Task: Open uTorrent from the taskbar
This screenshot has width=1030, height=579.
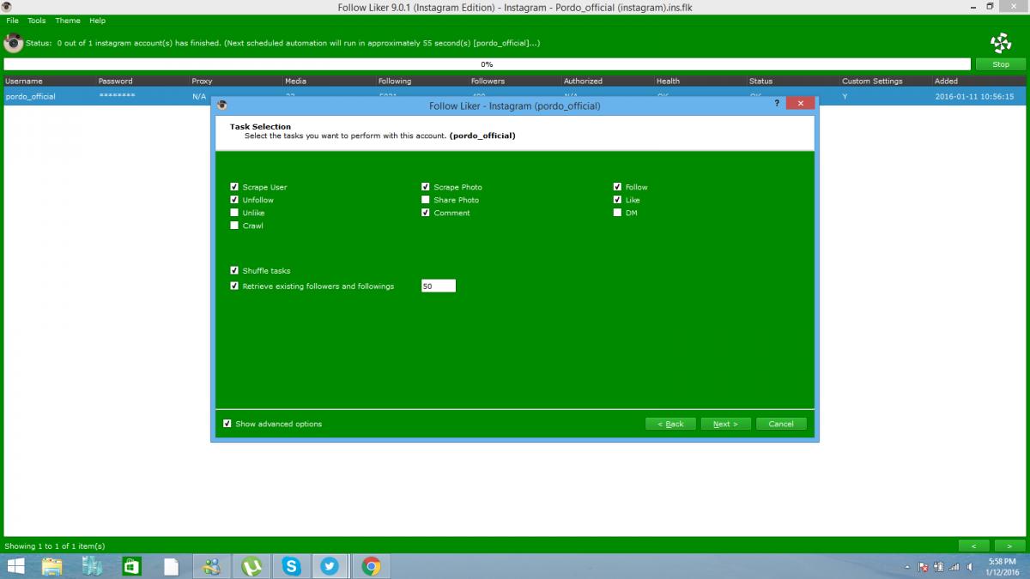Action: pyautogui.click(x=251, y=566)
